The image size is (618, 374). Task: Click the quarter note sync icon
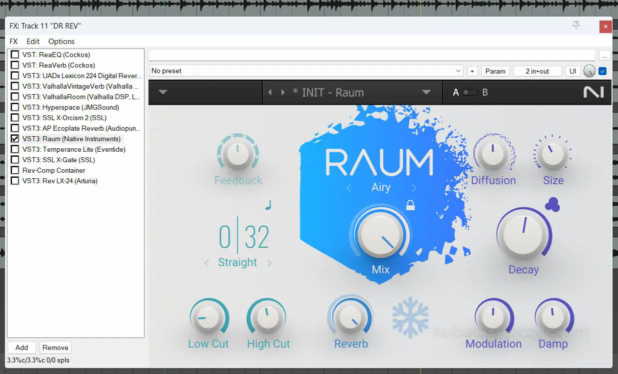[268, 205]
